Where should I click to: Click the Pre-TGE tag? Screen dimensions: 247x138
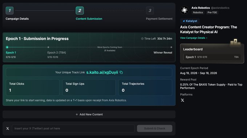coord(212,13)
